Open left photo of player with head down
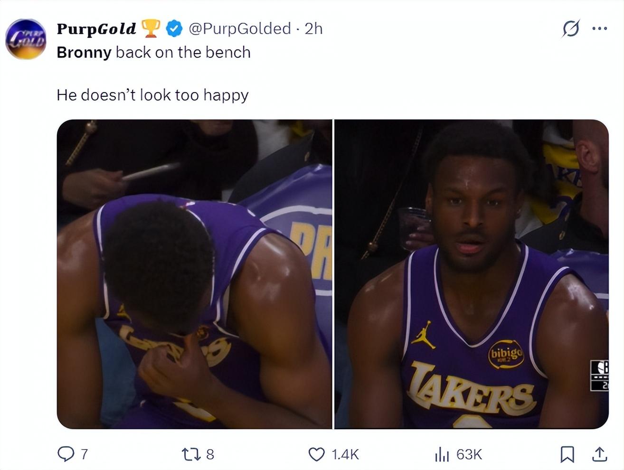This screenshot has height=470, width=624. tap(194, 274)
